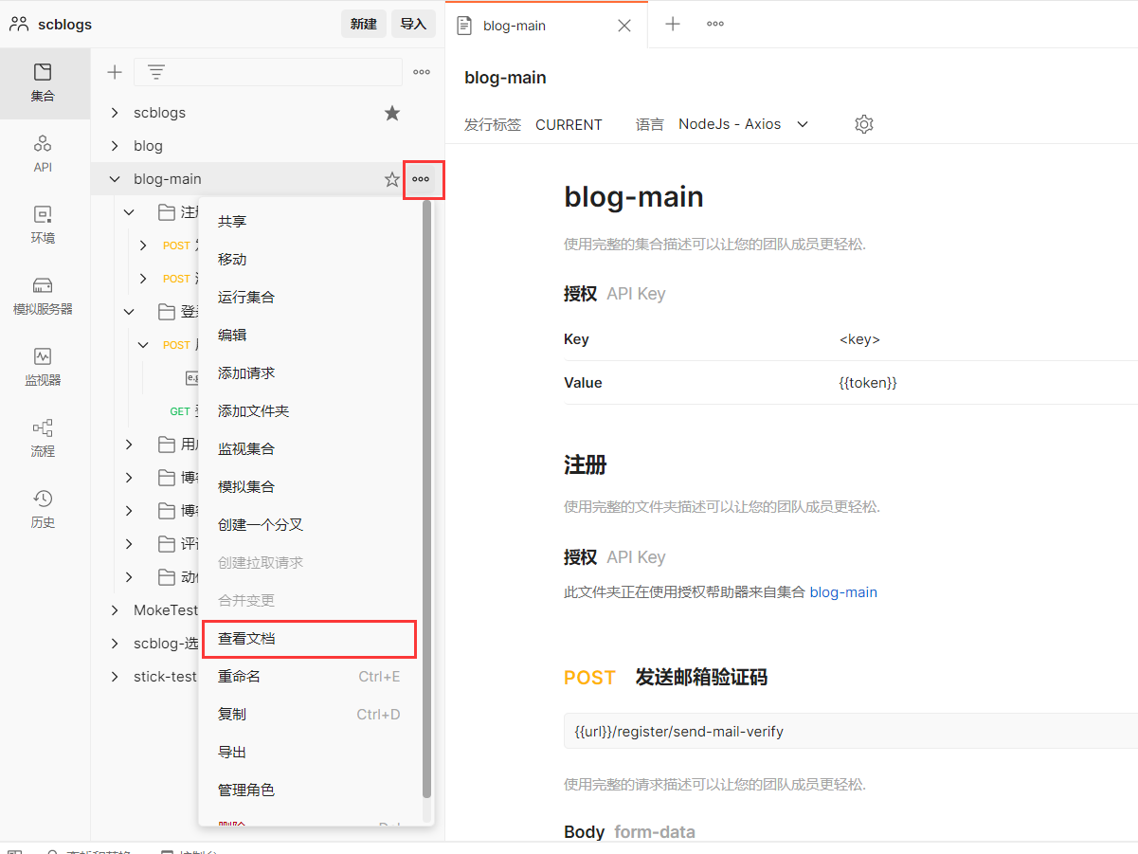
Task: Click the 发送邮箱验证码 request heading
Action: [x=701, y=678]
